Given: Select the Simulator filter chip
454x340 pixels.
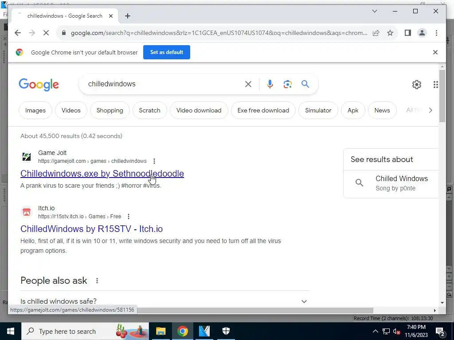Looking at the screenshot, I should 318,110.
